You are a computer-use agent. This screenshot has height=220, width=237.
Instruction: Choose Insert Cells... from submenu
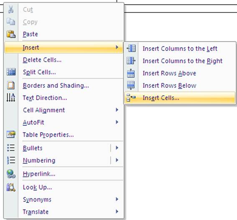(180, 98)
